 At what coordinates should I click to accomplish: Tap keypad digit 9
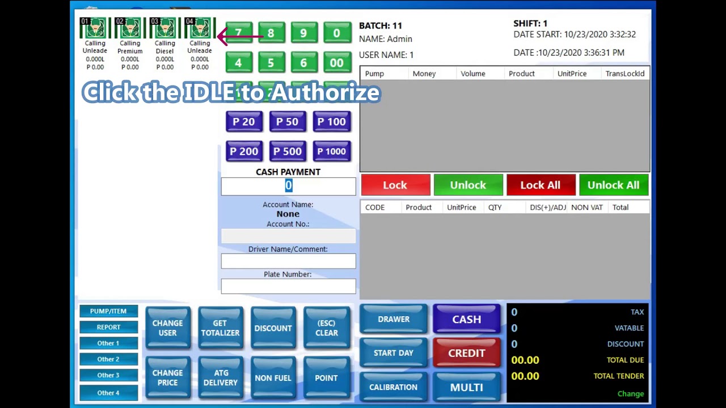(303, 33)
